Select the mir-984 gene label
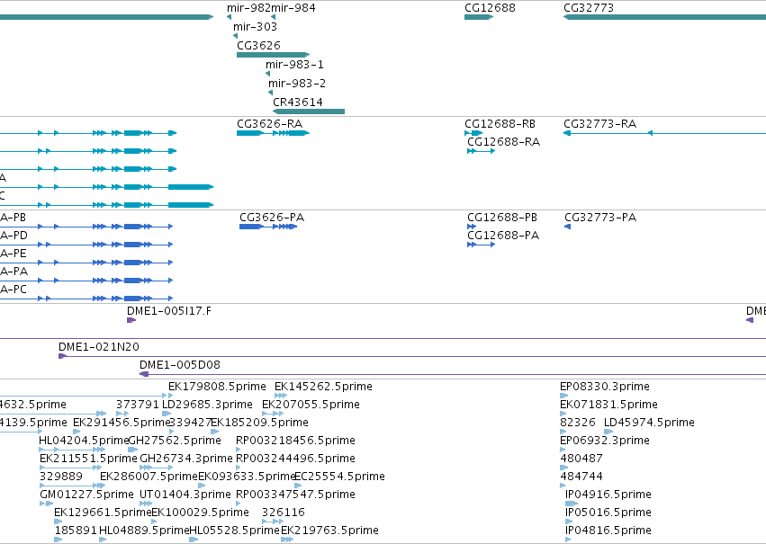 (x=293, y=8)
